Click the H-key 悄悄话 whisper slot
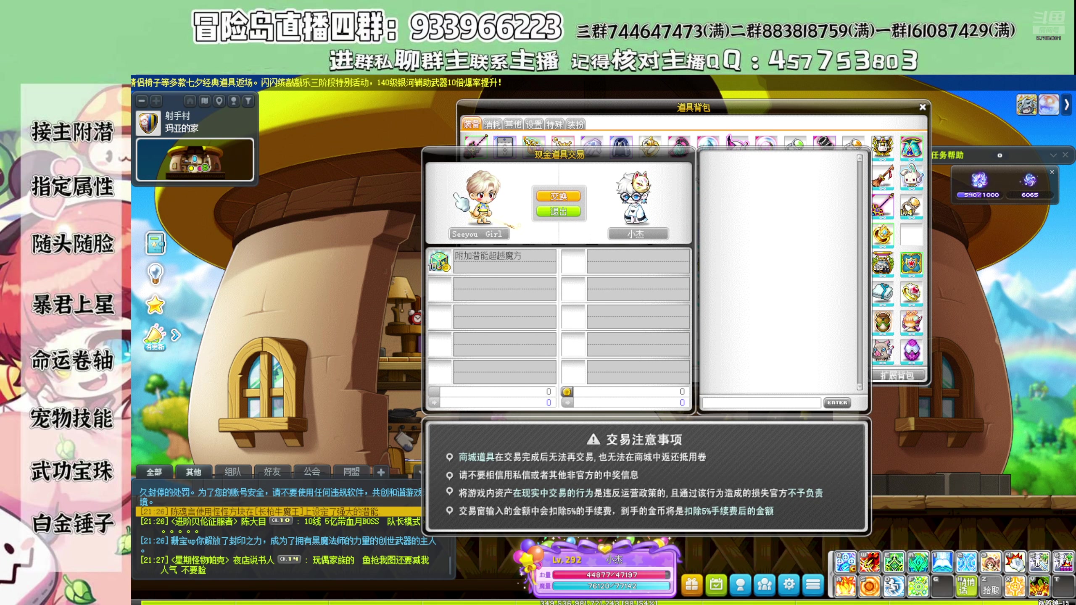 click(967, 586)
